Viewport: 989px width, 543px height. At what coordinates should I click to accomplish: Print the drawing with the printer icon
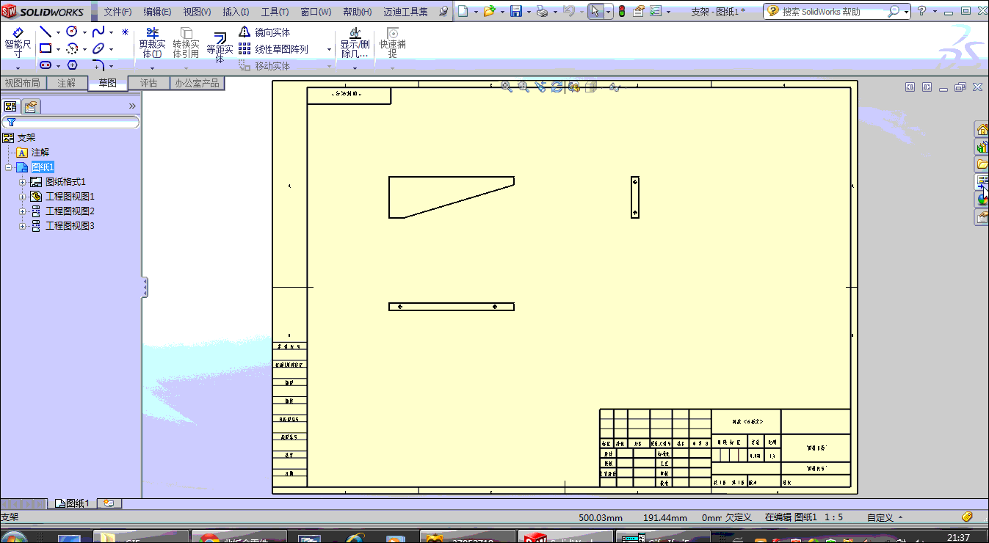click(x=541, y=11)
